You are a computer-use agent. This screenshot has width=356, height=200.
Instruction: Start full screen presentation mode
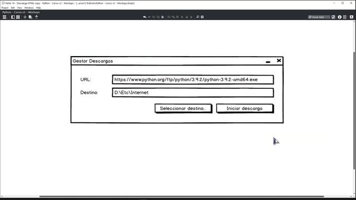[x=352, y=17]
